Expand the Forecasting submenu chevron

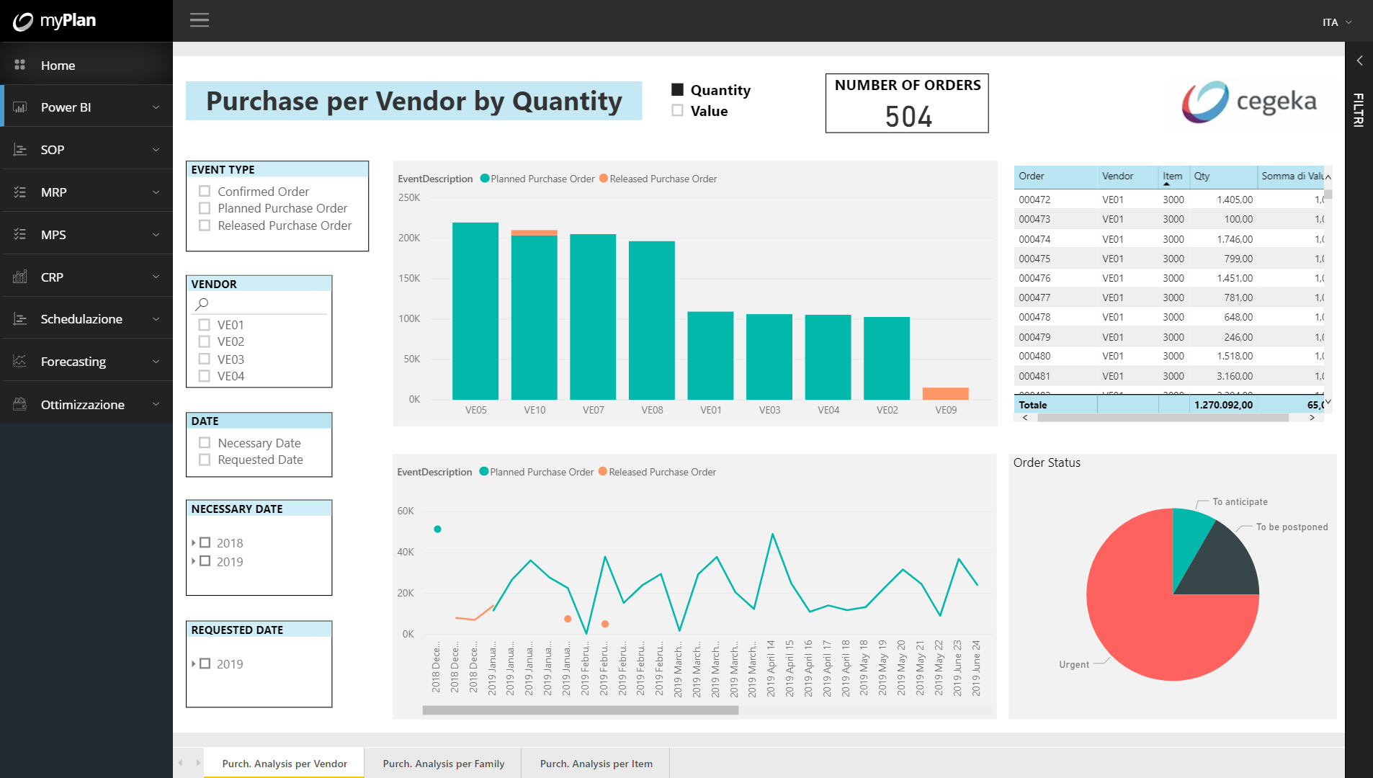click(x=156, y=362)
